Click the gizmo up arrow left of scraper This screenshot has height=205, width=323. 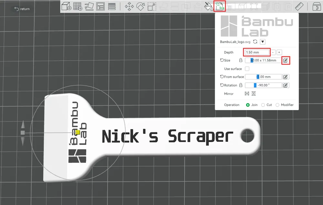coord(23,124)
